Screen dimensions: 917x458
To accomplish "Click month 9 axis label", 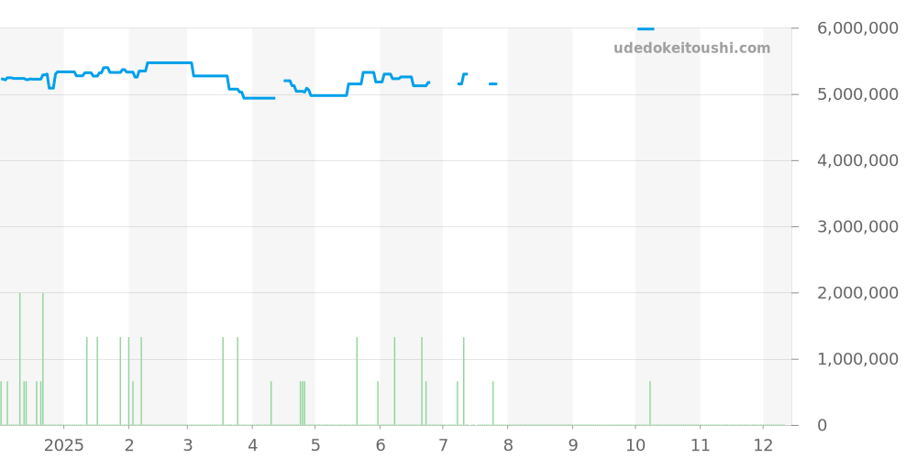I will coord(572,445).
